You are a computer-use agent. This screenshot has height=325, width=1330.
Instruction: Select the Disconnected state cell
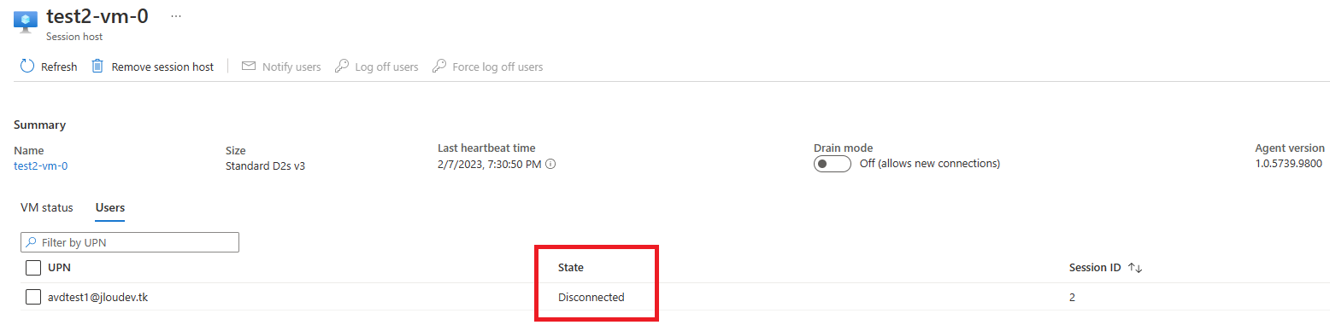click(591, 297)
